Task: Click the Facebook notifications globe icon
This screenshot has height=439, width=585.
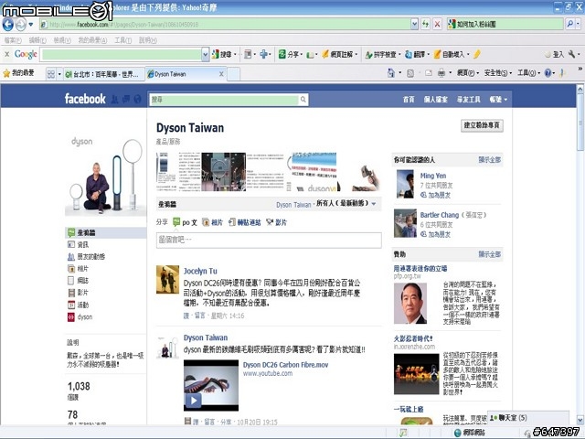Action: coord(137,99)
